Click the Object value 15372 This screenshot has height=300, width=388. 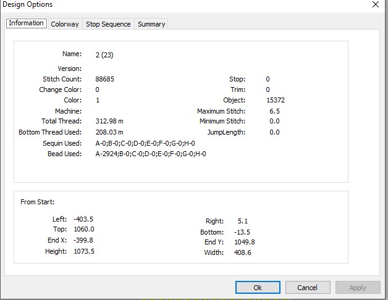(x=276, y=100)
